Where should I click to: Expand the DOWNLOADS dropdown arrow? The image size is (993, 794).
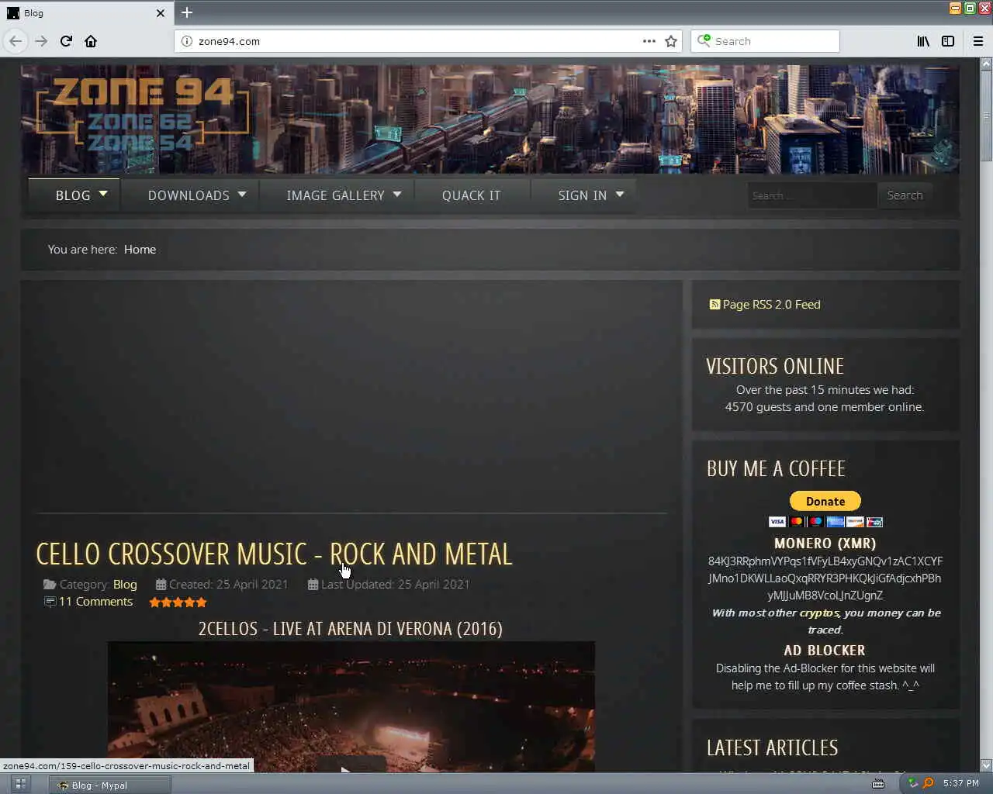tap(242, 194)
